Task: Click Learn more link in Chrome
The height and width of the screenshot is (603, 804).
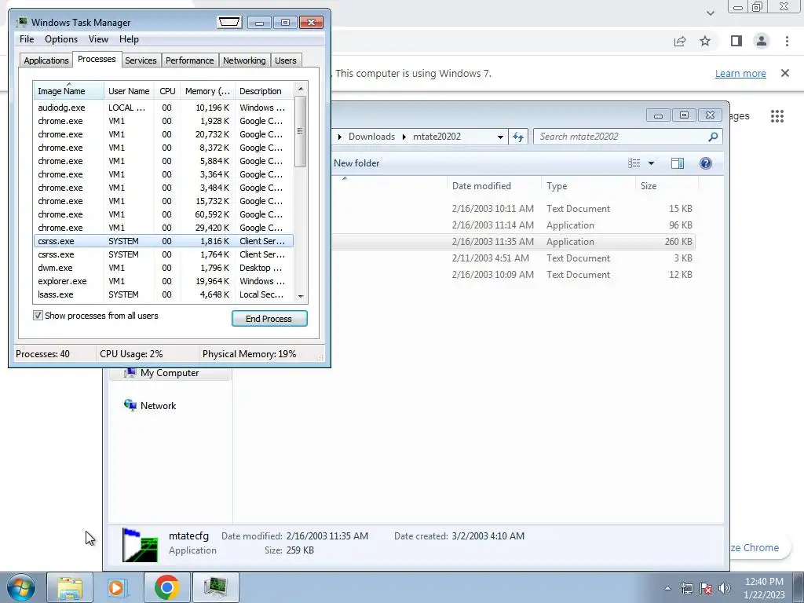Action: point(740,73)
